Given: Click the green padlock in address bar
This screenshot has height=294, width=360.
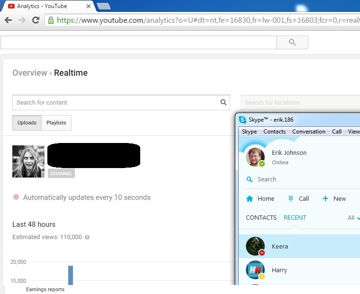Looking at the screenshot, I should coord(51,20).
